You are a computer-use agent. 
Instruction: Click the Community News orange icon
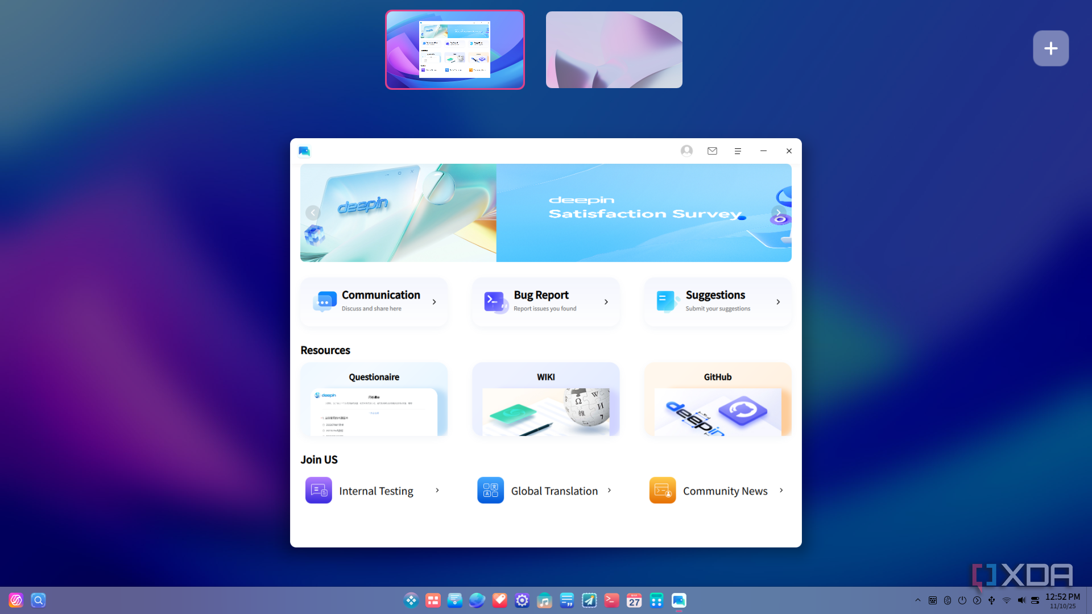click(x=663, y=490)
